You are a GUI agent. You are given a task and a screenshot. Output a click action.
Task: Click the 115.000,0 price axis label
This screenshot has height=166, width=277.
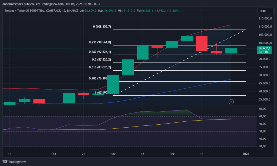pyautogui.click(x=265, y=18)
